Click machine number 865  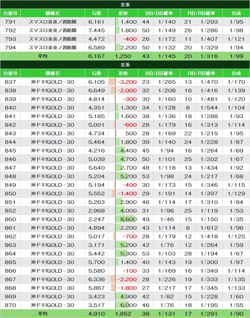pos(10,262)
